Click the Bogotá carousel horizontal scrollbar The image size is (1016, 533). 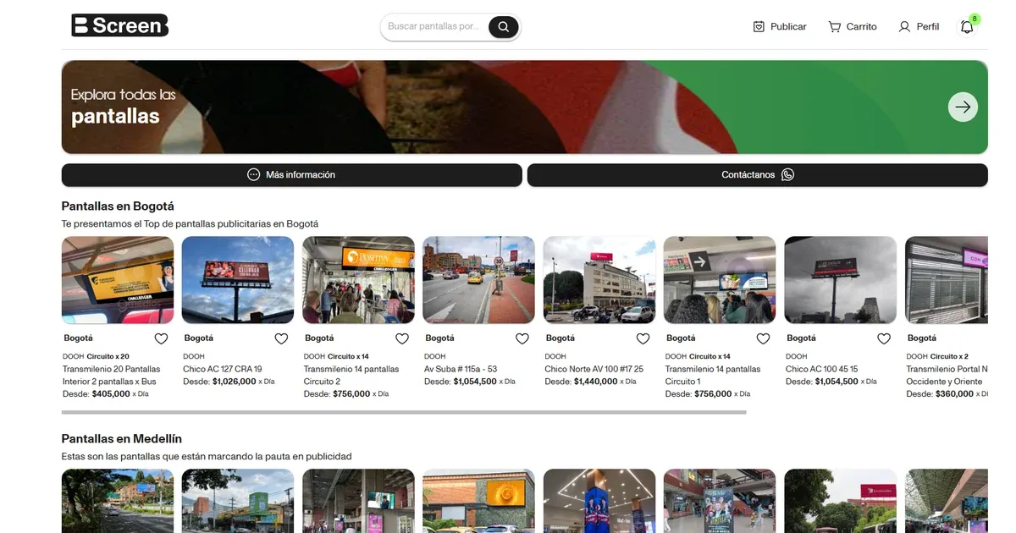pyautogui.click(x=404, y=412)
